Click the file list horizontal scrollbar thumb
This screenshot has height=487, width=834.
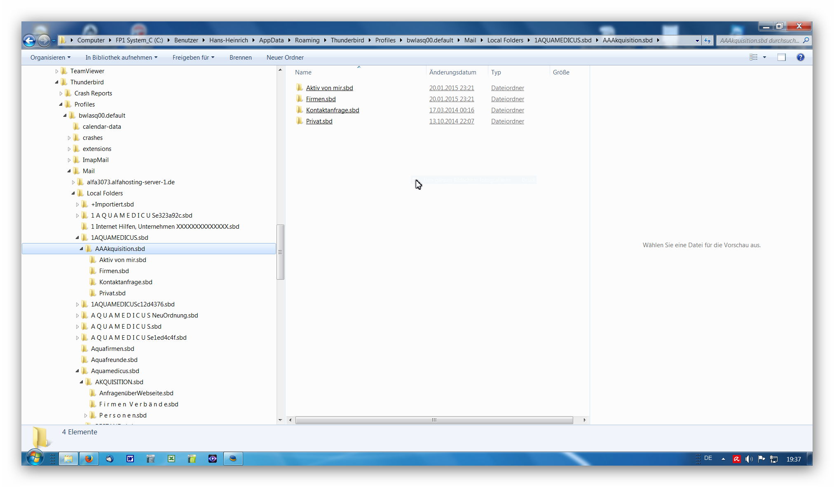(434, 420)
